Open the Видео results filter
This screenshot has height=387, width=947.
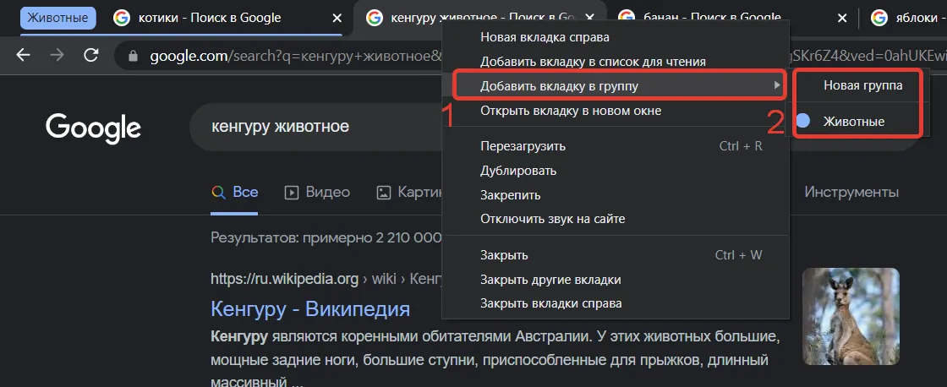(x=317, y=193)
